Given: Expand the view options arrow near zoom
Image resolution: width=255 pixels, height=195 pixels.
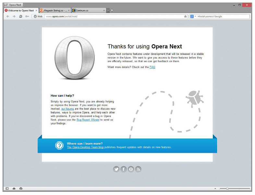Looking at the screenshot, I should (215, 188).
